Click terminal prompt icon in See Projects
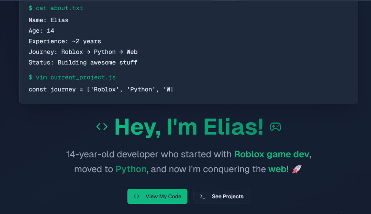 [203, 197]
